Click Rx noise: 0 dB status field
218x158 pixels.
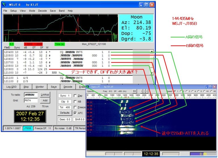pos(63,128)
